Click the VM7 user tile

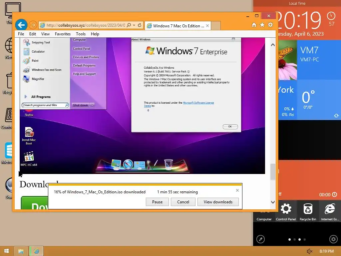pos(319,60)
